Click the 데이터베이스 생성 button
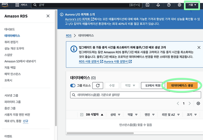Screen dimensions: 203x140 182,85
